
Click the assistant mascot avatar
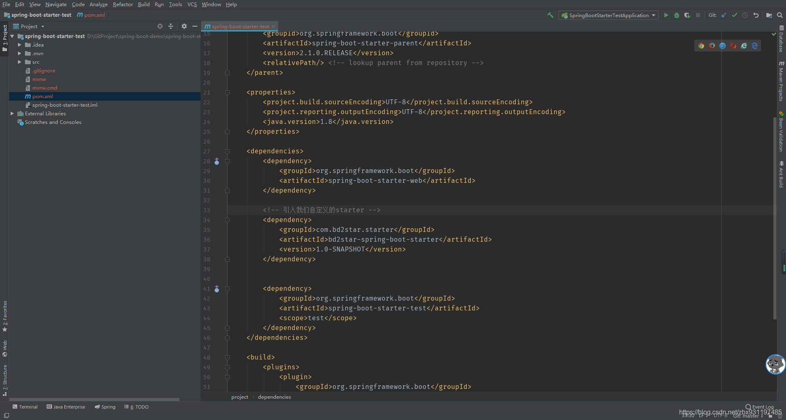[x=775, y=364]
